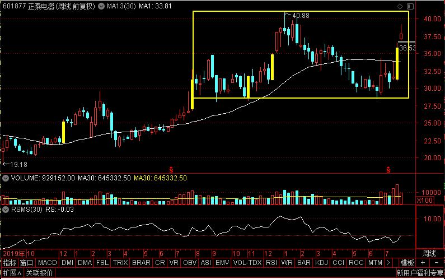445x279 pixels.
Task: Click the MA1: 33.81 value
Action: click(155, 6)
